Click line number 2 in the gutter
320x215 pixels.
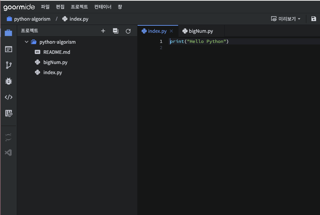coord(161,48)
